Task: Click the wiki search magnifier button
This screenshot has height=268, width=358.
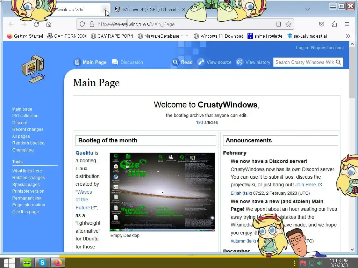Action: point(338,62)
